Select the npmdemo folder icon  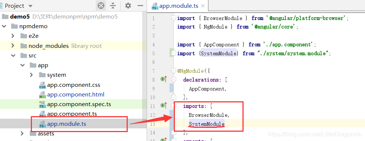tap(14, 26)
